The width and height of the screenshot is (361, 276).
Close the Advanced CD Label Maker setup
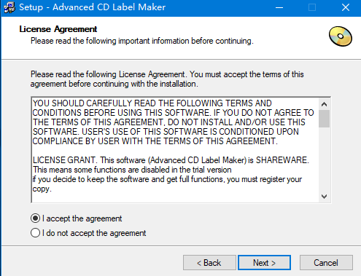pos(346,7)
